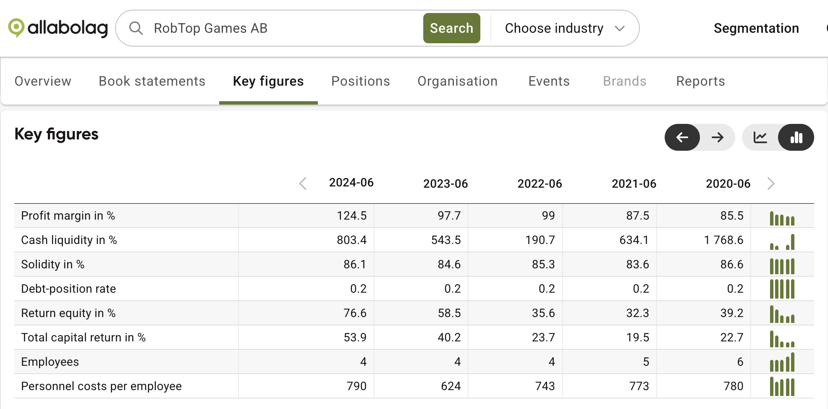Screen dimensions: 828x409
Task: Switch to bar chart view
Action: (x=796, y=137)
